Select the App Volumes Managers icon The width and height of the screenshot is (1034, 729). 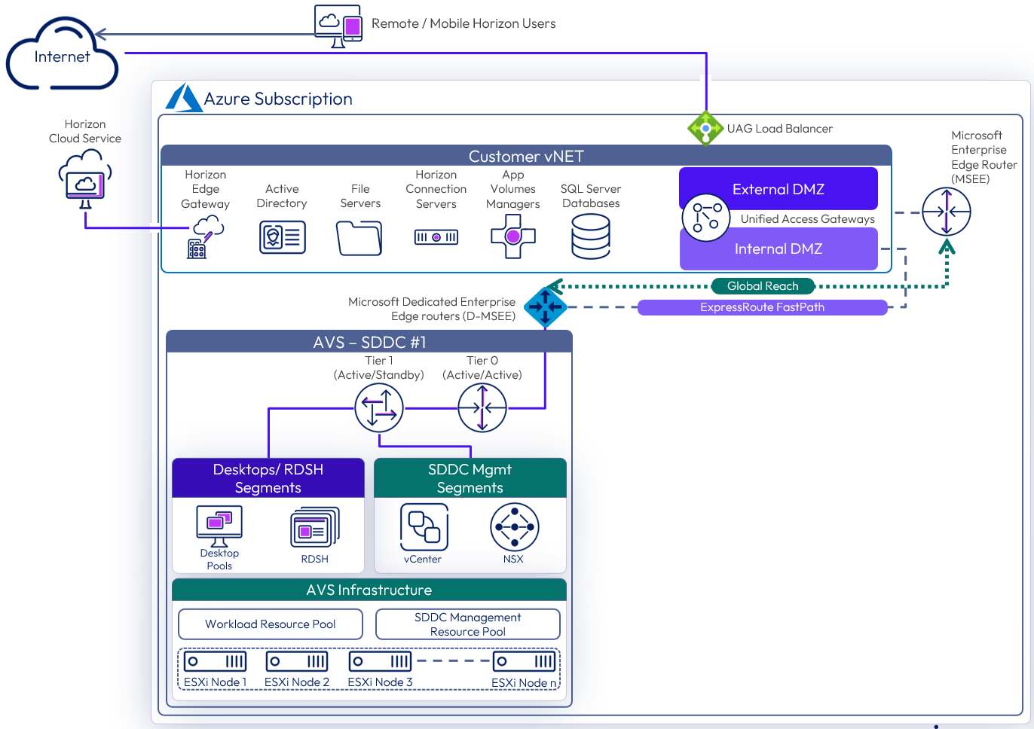[x=512, y=236]
